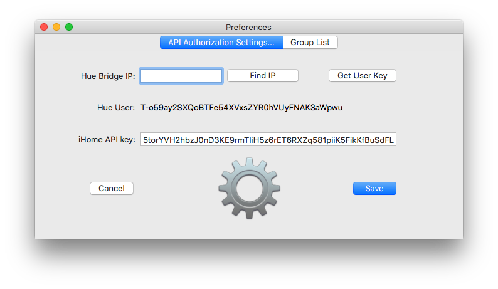Viewport: 498px width, 289px height.
Task: Select the API Authorization Settings tab
Action: pos(221,42)
